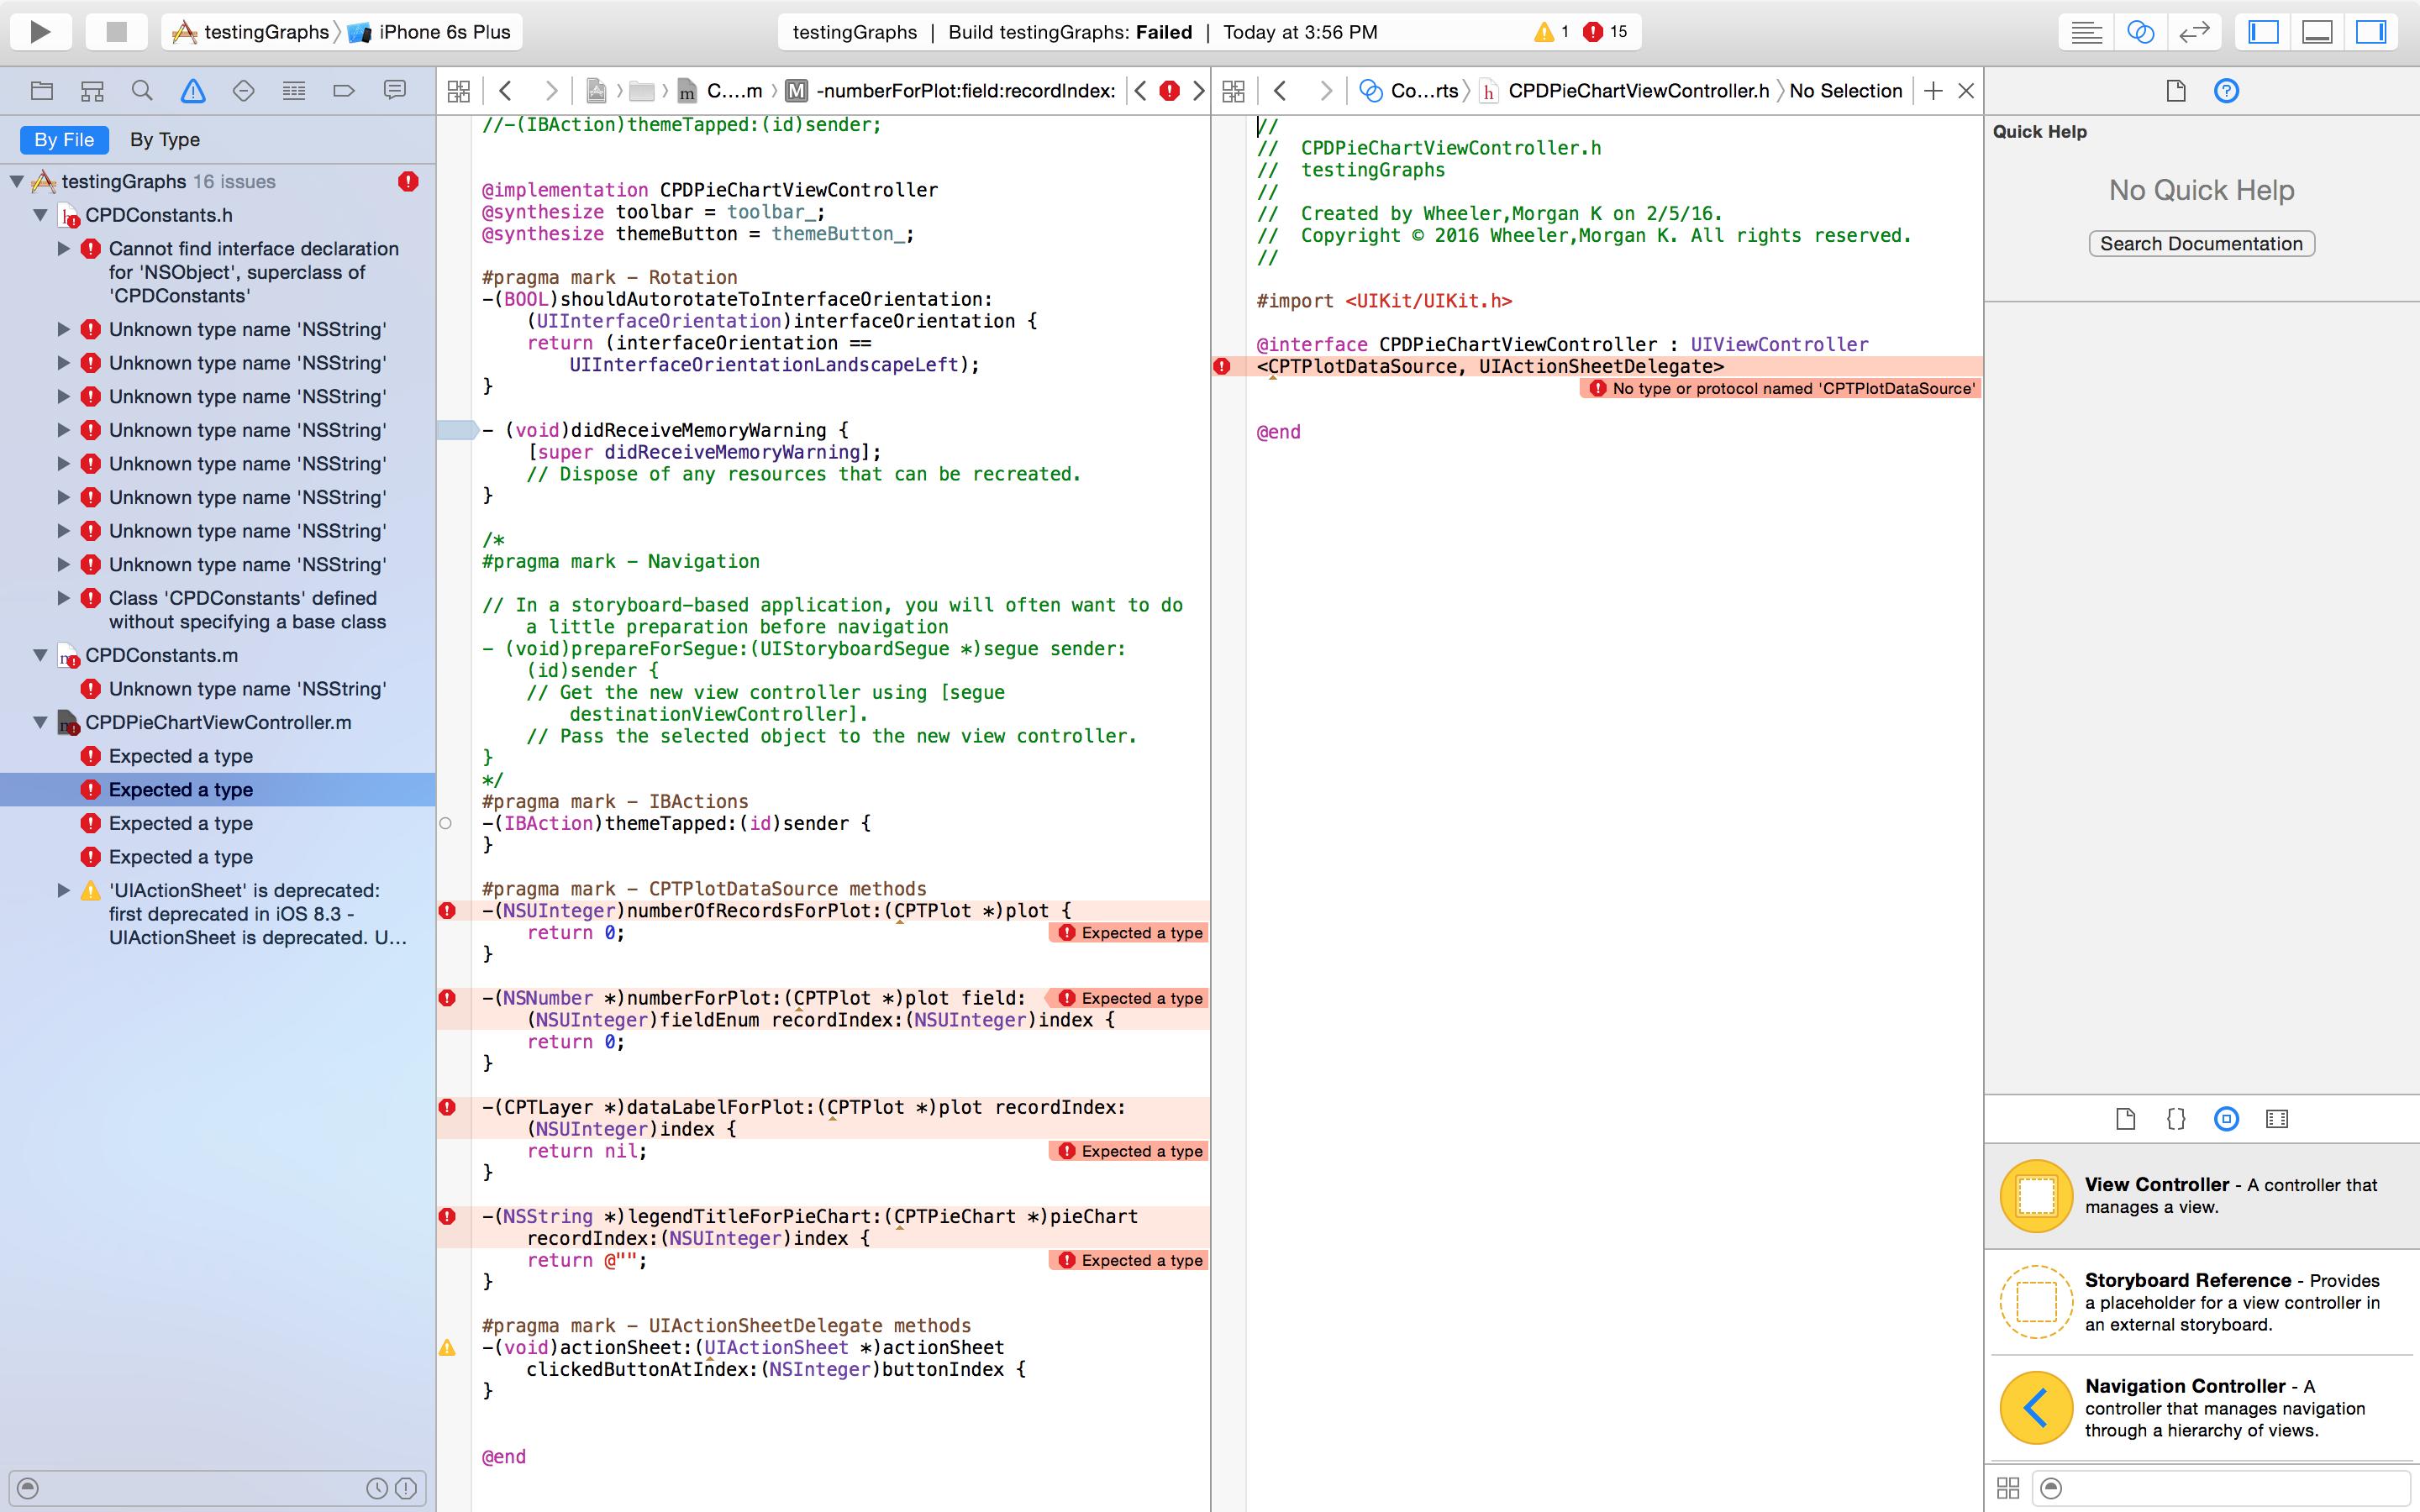Open the Find navigator magnifier icon
The height and width of the screenshot is (1512, 2420).
click(142, 91)
